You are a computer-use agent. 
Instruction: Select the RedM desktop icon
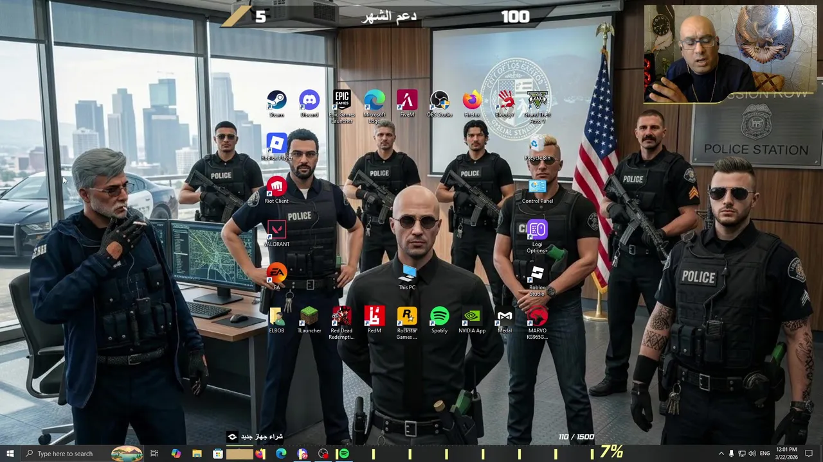click(374, 320)
